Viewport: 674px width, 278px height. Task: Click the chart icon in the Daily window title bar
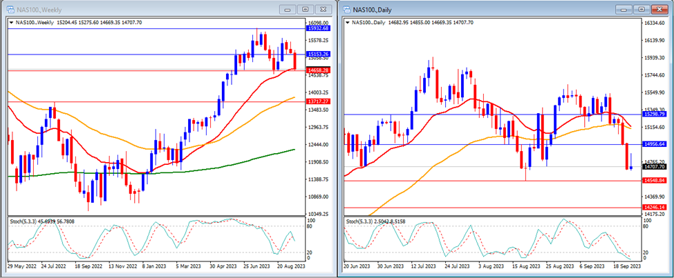[347, 10]
